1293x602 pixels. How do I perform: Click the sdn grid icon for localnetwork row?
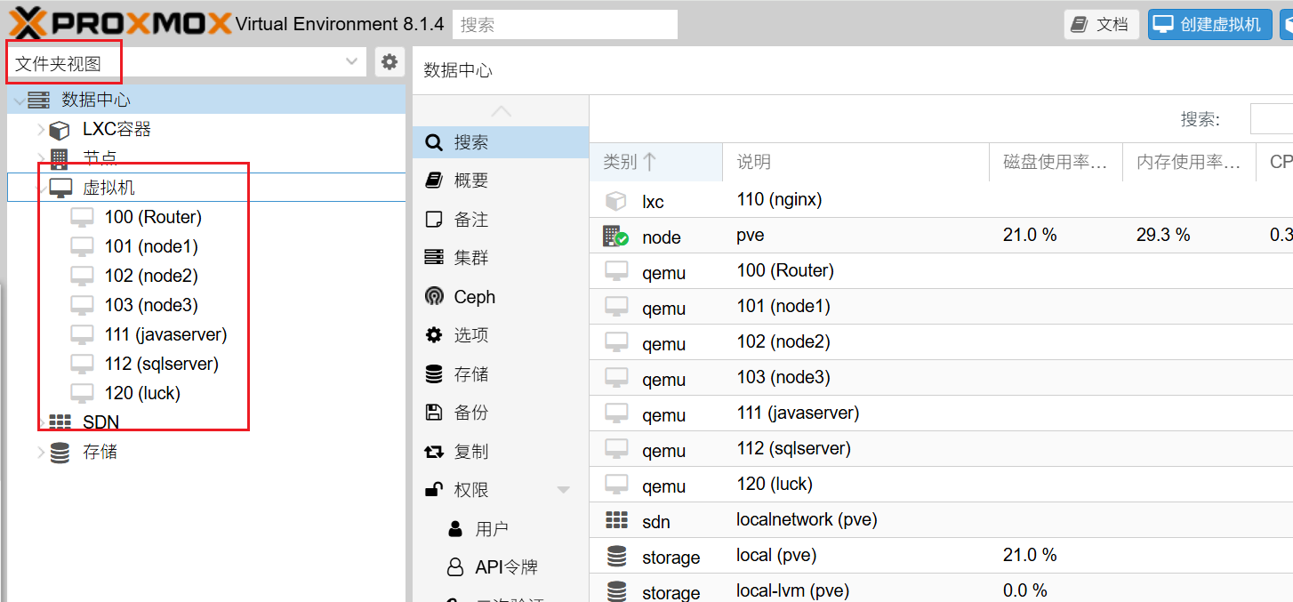[615, 520]
